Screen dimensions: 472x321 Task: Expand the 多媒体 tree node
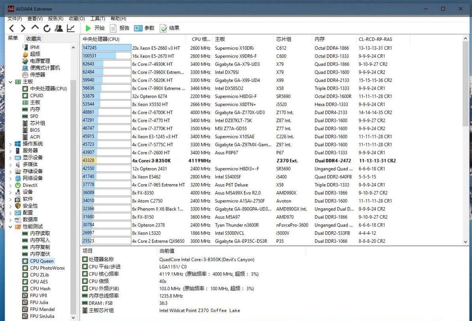pyautogui.click(x=11, y=164)
